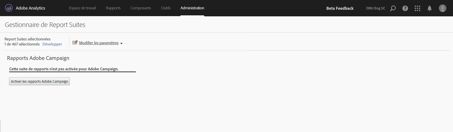Screen dimensions: 453x132
Task: Open the help question mark icon
Action: coord(405,8)
